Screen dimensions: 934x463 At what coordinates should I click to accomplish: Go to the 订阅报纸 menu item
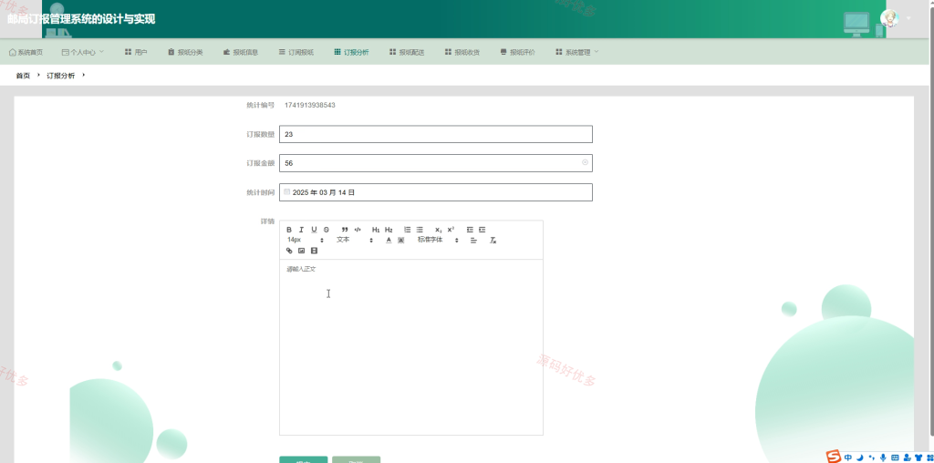(x=296, y=52)
